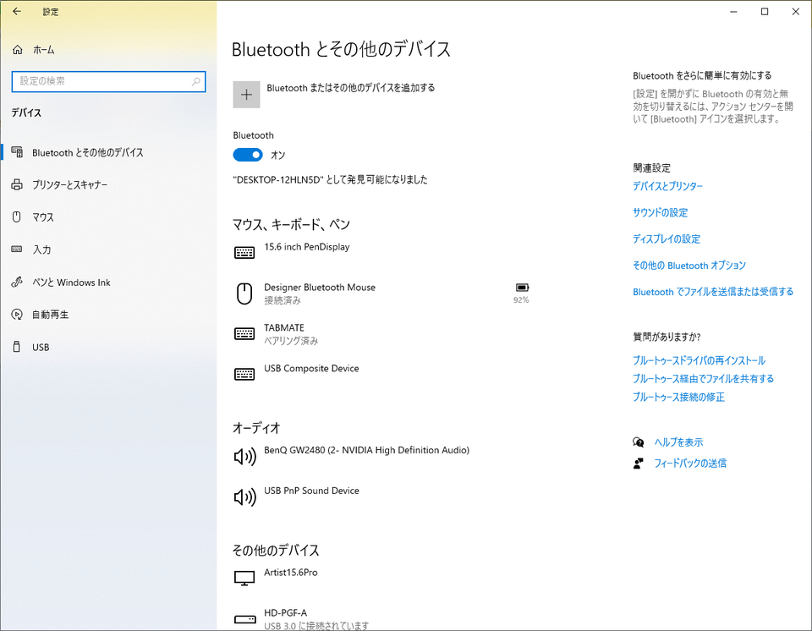Image resolution: width=812 pixels, height=631 pixels.
Task: Click the speaker icon for USB PnP Sound Device
Action: point(245,497)
